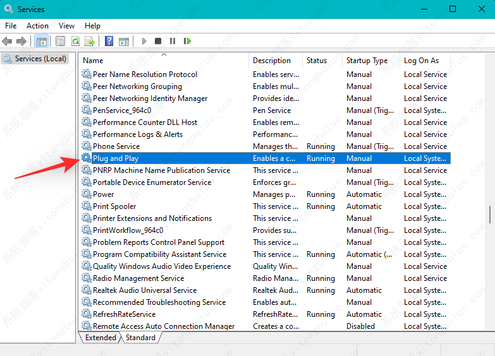Sort by the Startup Type column header
The height and width of the screenshot is (356, 495).
[367, 61]
